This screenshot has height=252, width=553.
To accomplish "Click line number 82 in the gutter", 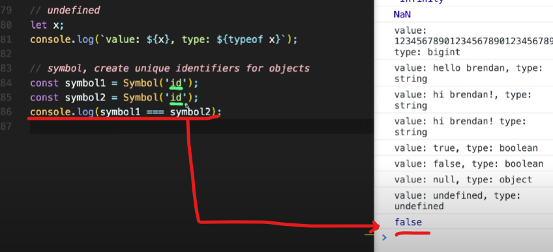I will tap(6, 54).
